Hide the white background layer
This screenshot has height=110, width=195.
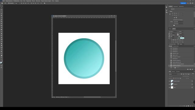(x=169, y=87)
